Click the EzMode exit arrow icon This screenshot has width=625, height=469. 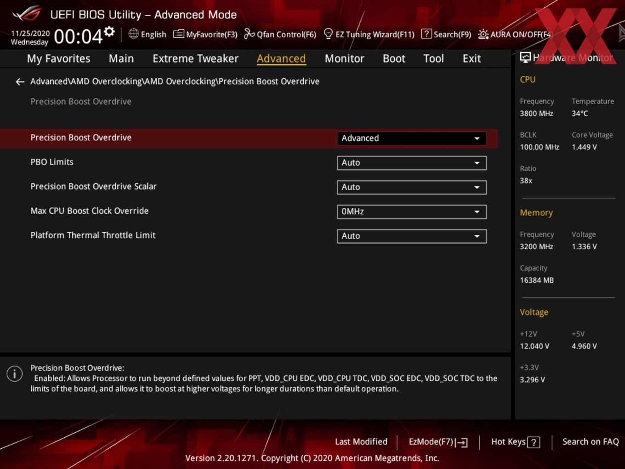462,442
